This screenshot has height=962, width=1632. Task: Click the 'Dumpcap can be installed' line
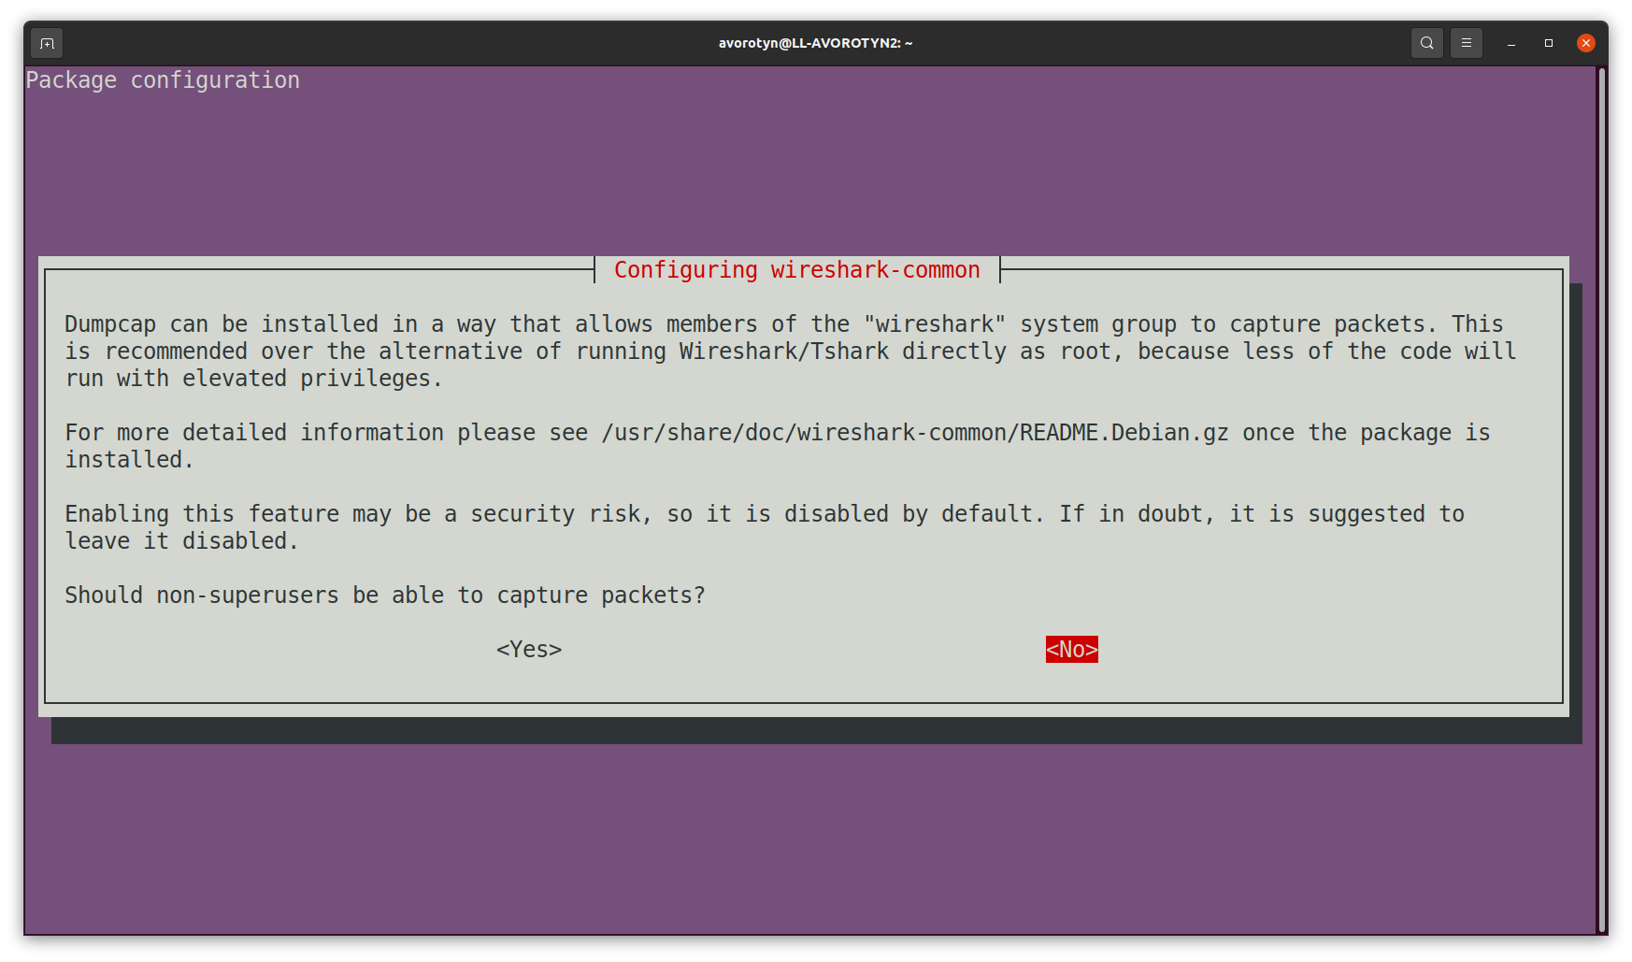click(x=784, y=324)
